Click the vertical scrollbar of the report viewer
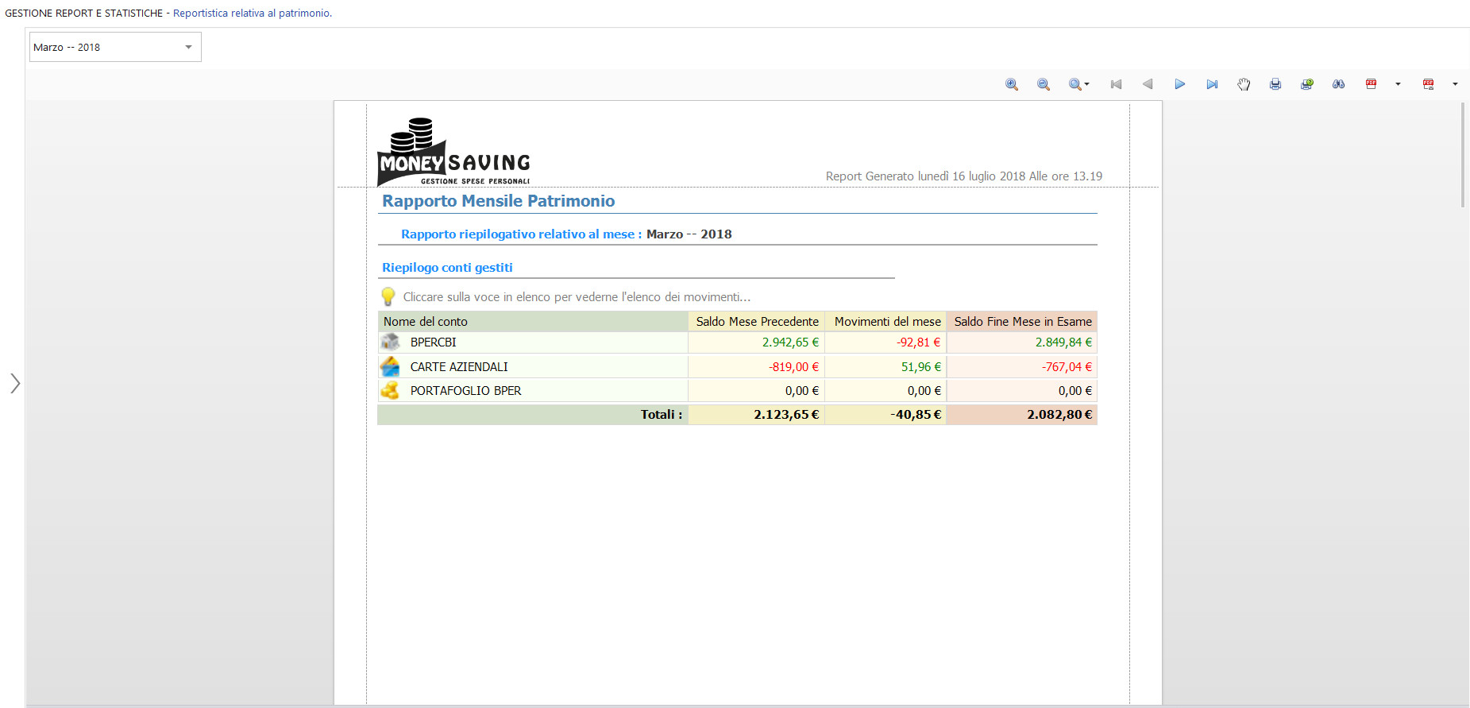 click(x=1464, y=155)
